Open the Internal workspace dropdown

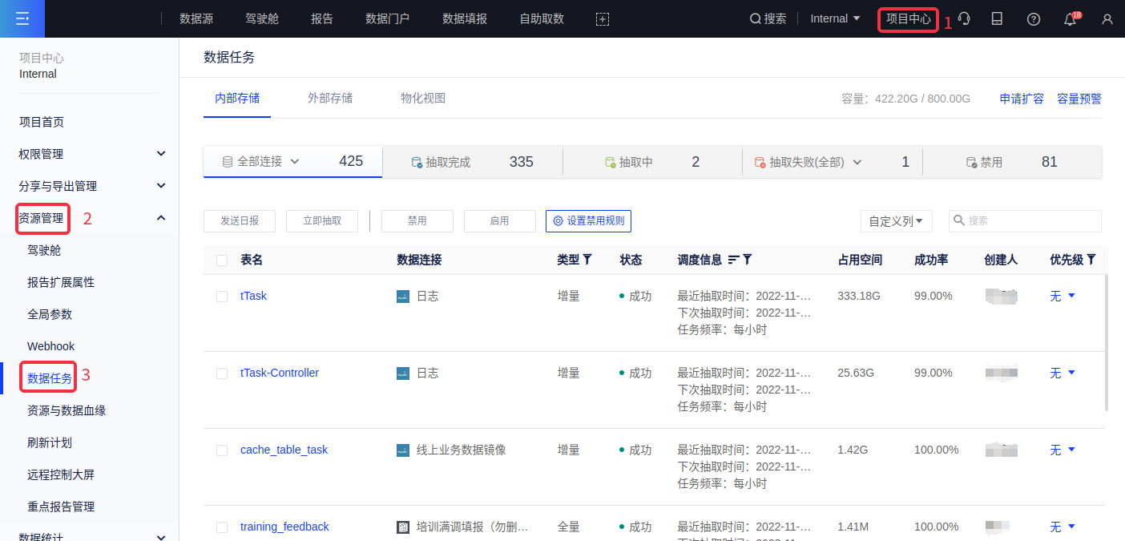[x=835, y=18]
